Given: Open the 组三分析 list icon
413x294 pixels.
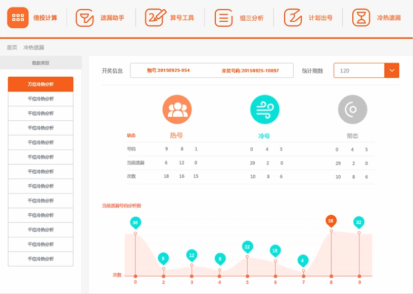Looking at the screenshot, I should (x=223, y=18).
